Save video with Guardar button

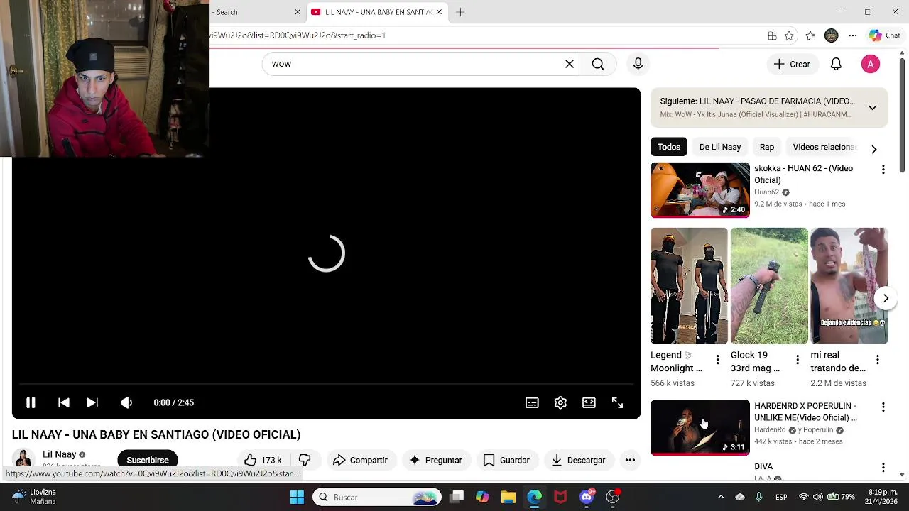[x=506, y=460]
